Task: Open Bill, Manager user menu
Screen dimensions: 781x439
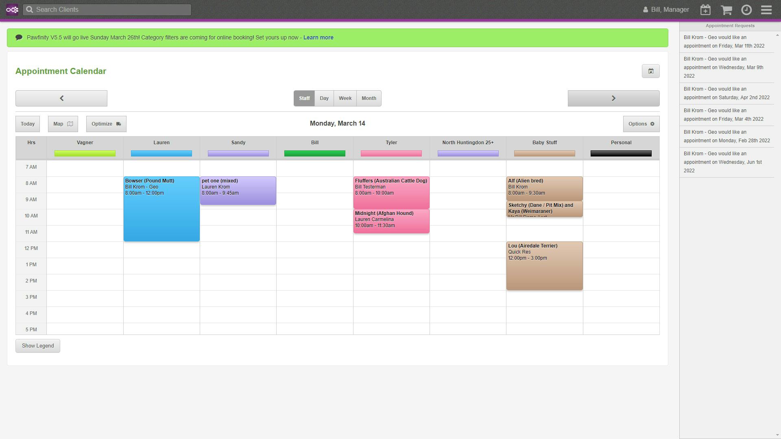Action: (666, 10)
